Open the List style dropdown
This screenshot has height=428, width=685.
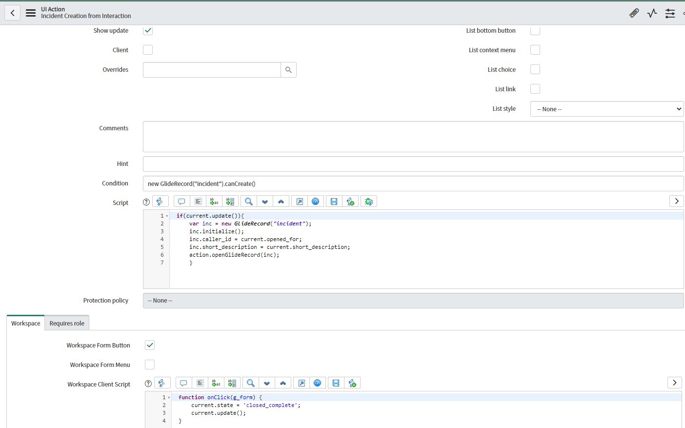[607, 109]
